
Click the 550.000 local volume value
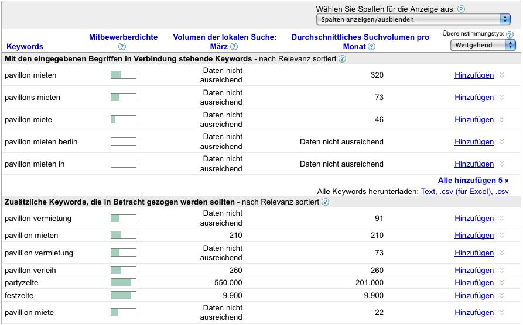pyautogui.click(x=228, y=282)
